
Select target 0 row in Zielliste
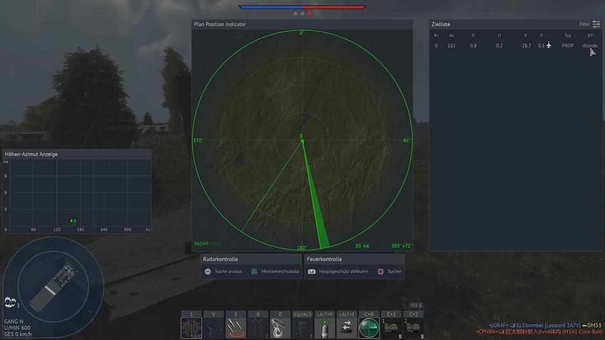coord(511,45)
